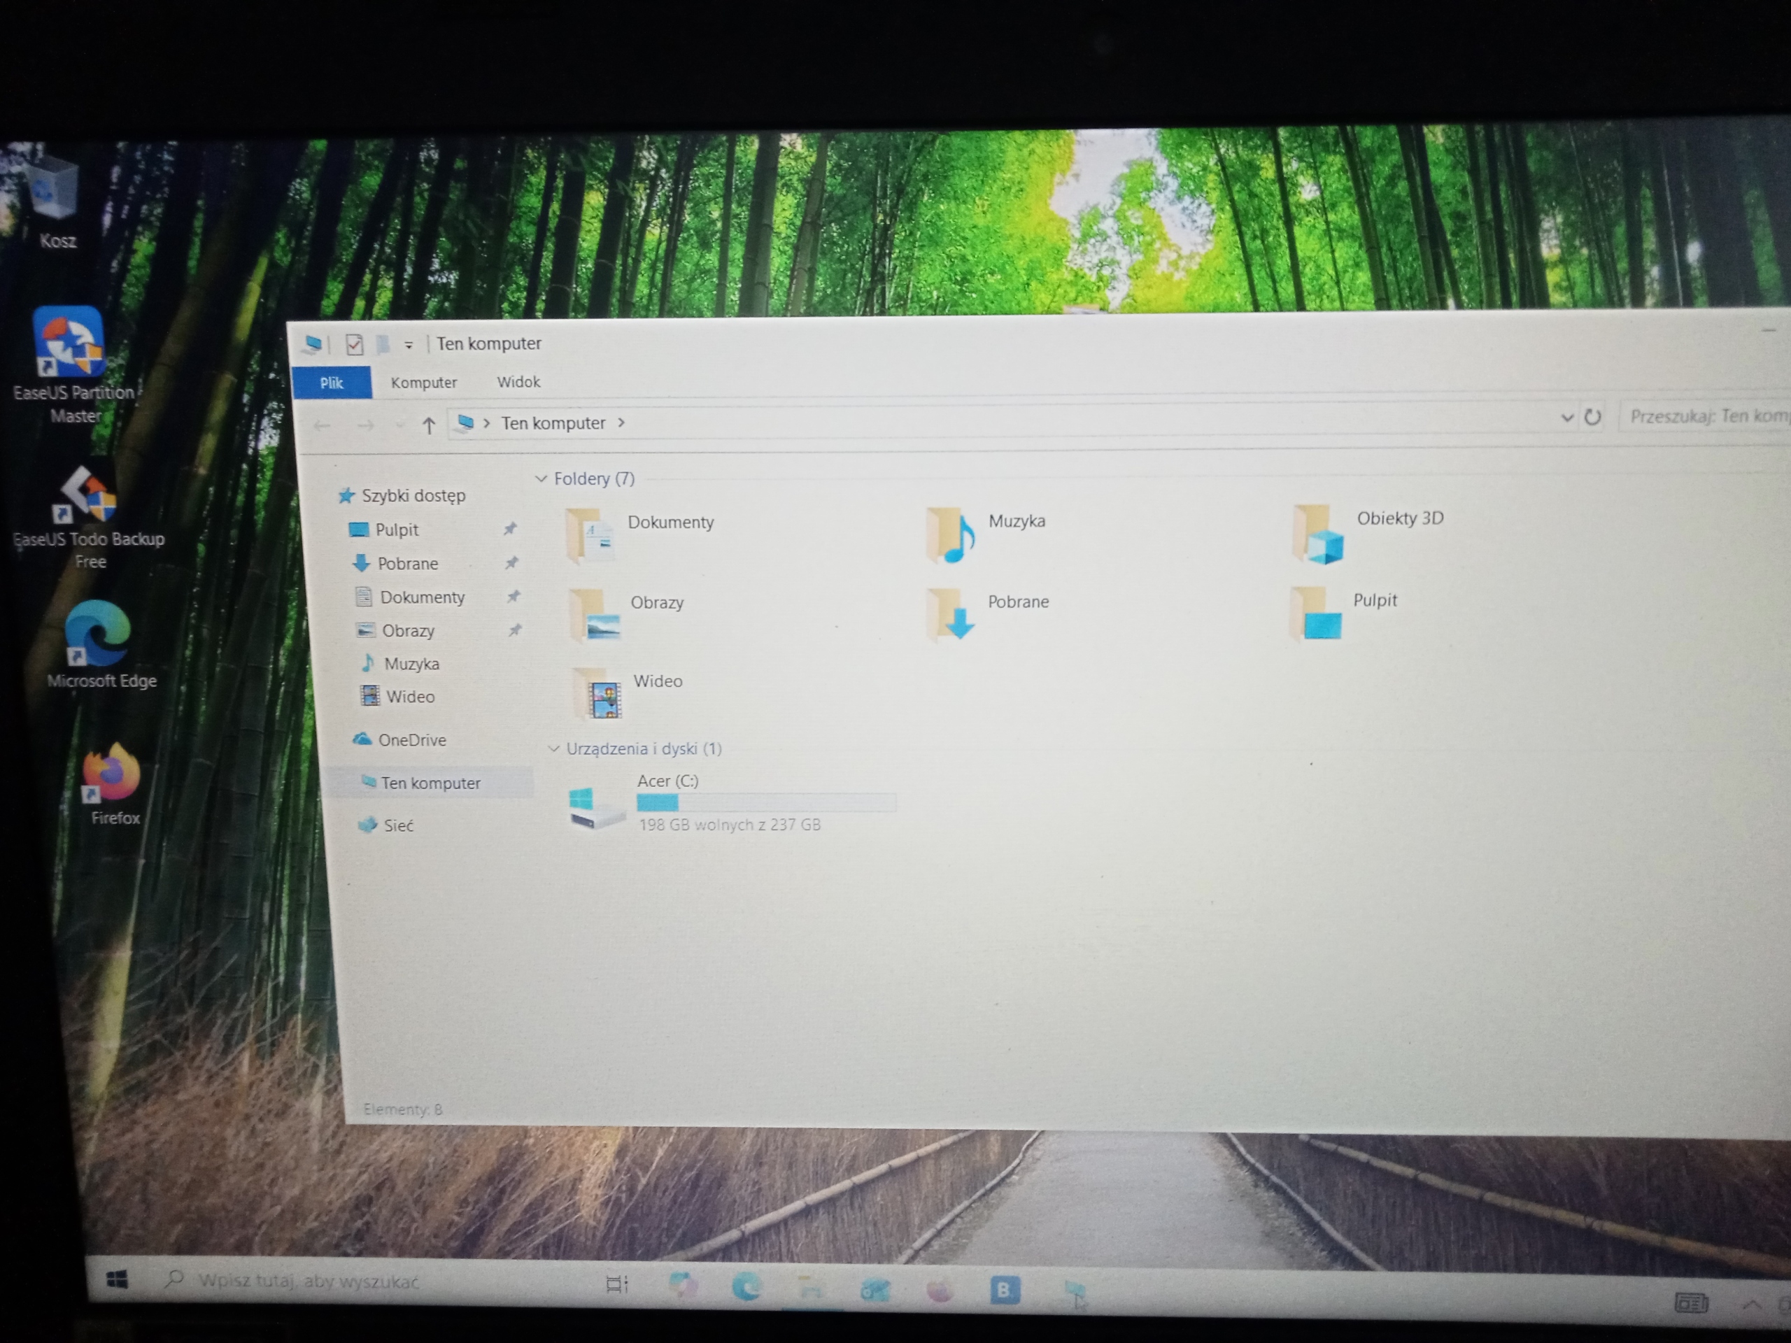Image resolution: width=1791 pixels, height=1343 pixels.
Task: Open the address bar history dropdown
Action: coord(1566,418)
